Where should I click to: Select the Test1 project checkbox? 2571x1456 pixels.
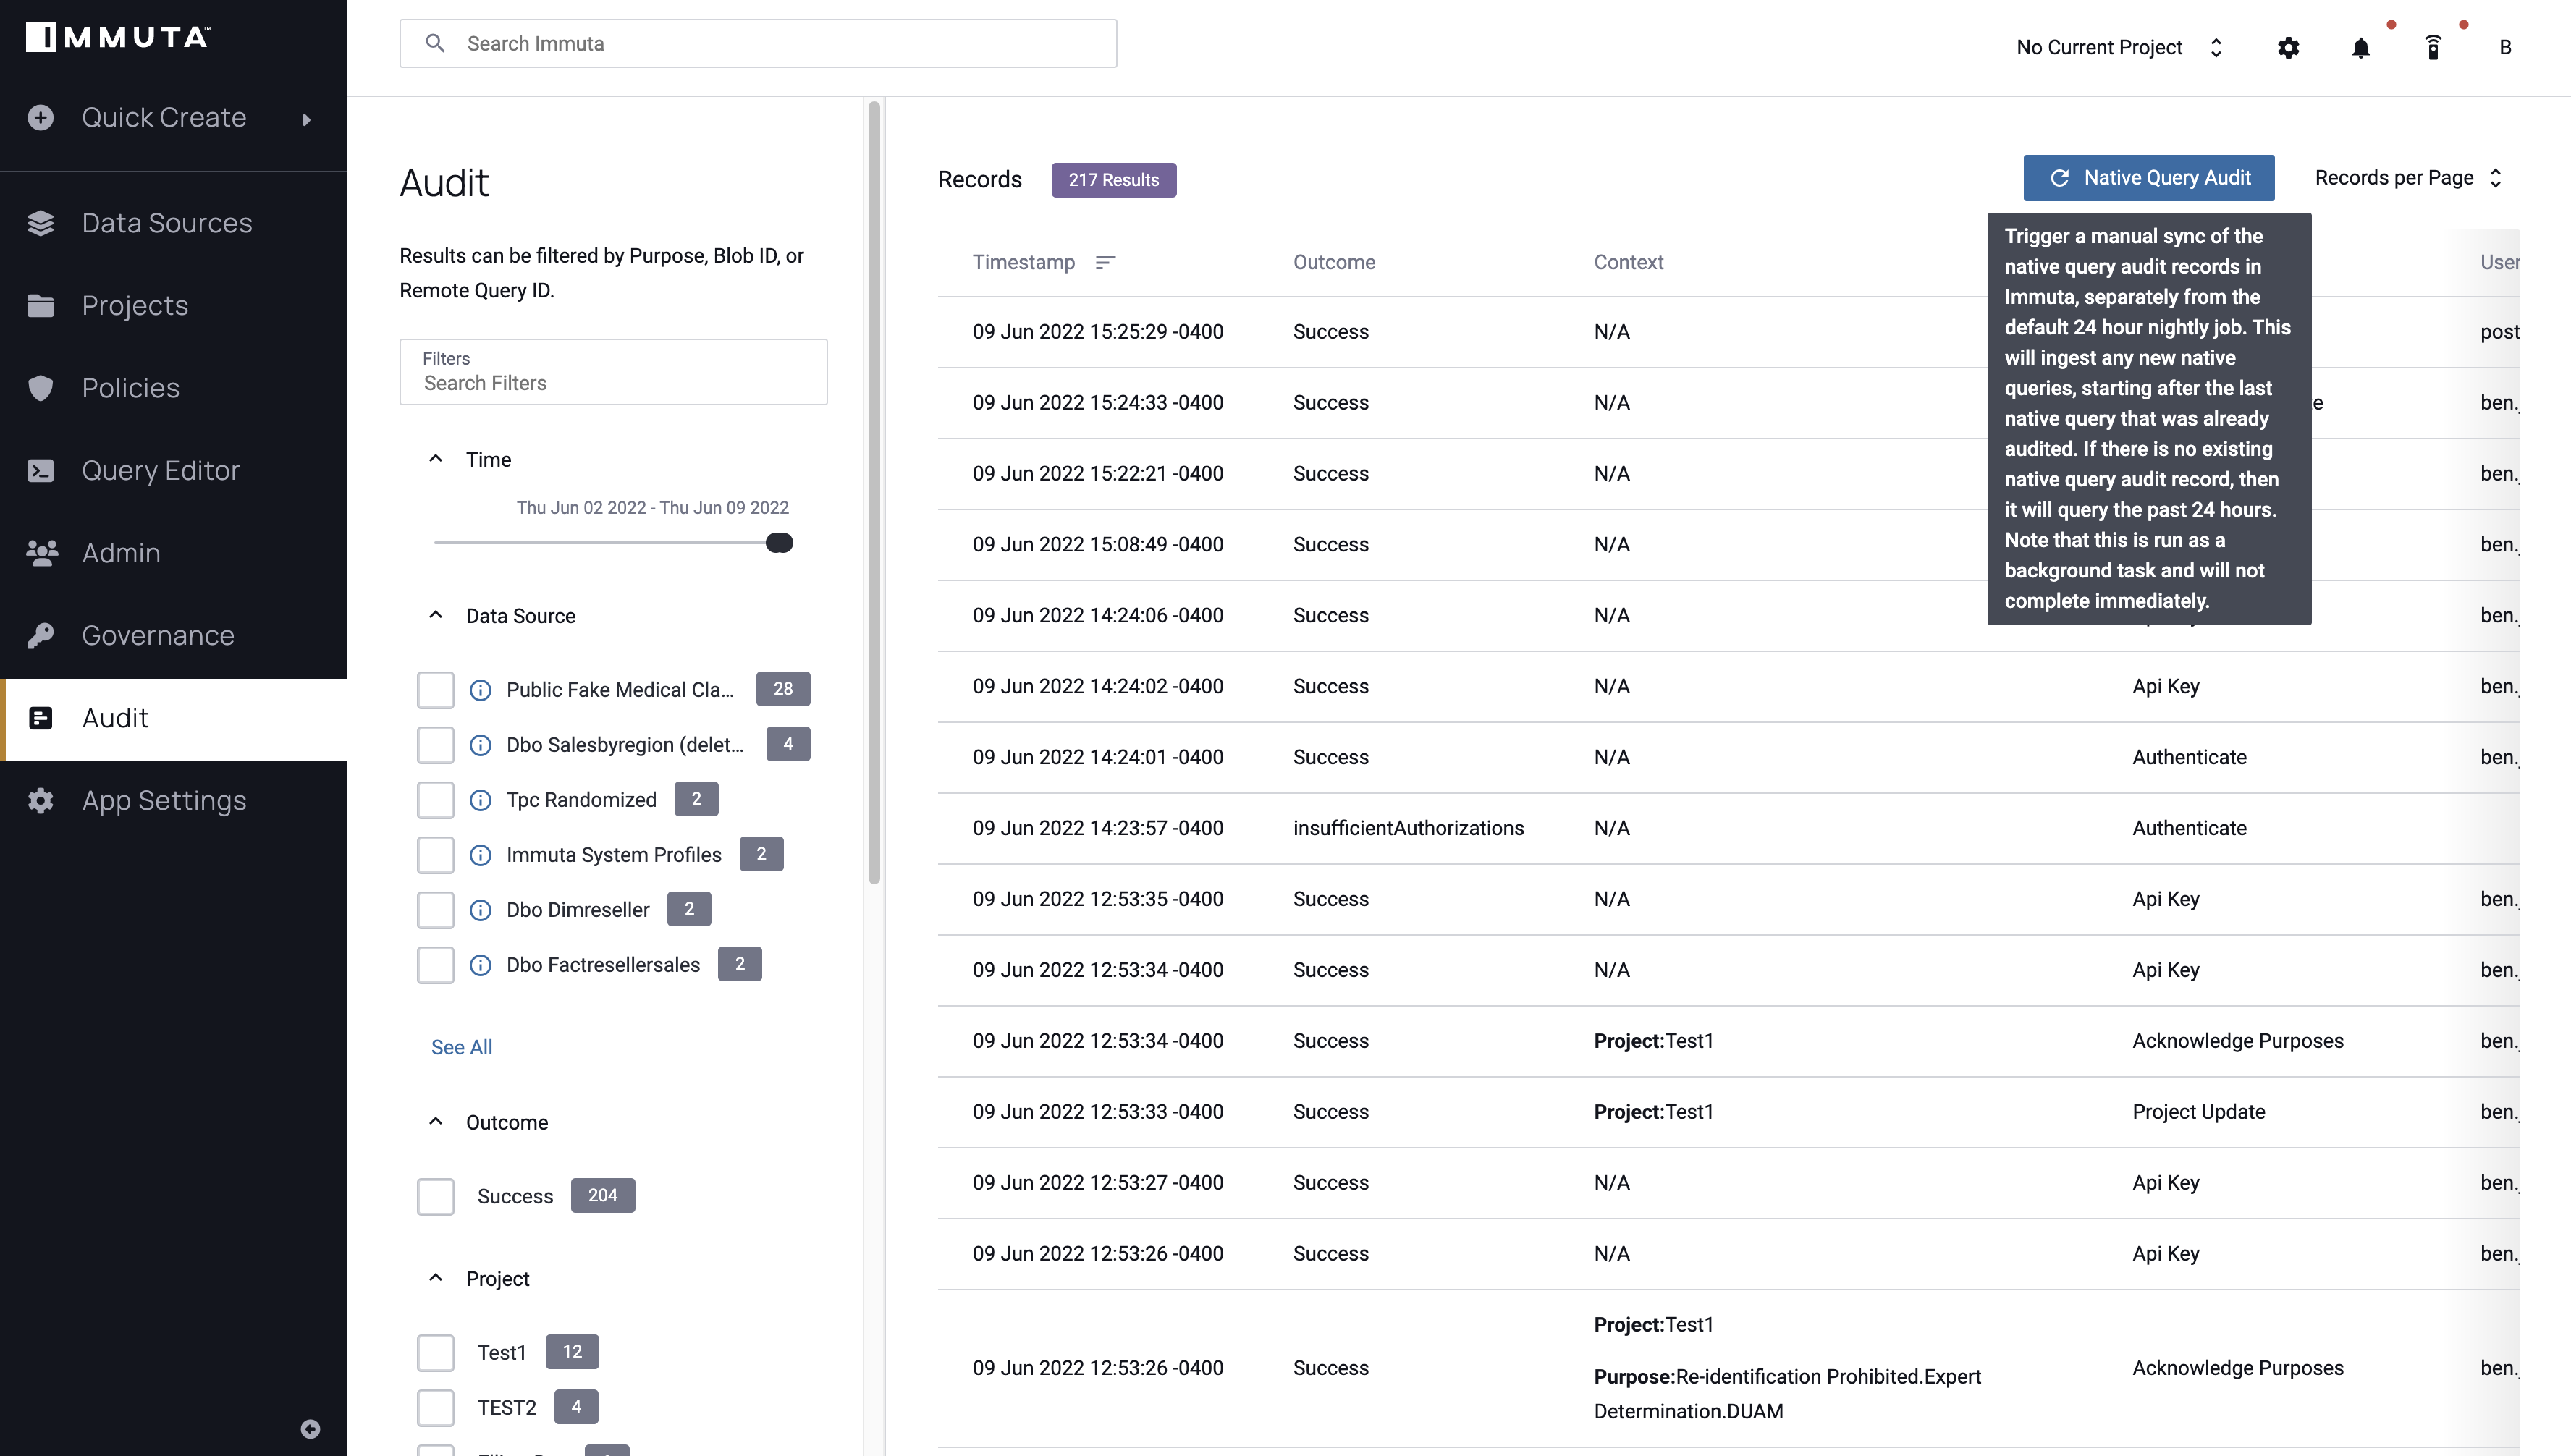click(436, 1352)
